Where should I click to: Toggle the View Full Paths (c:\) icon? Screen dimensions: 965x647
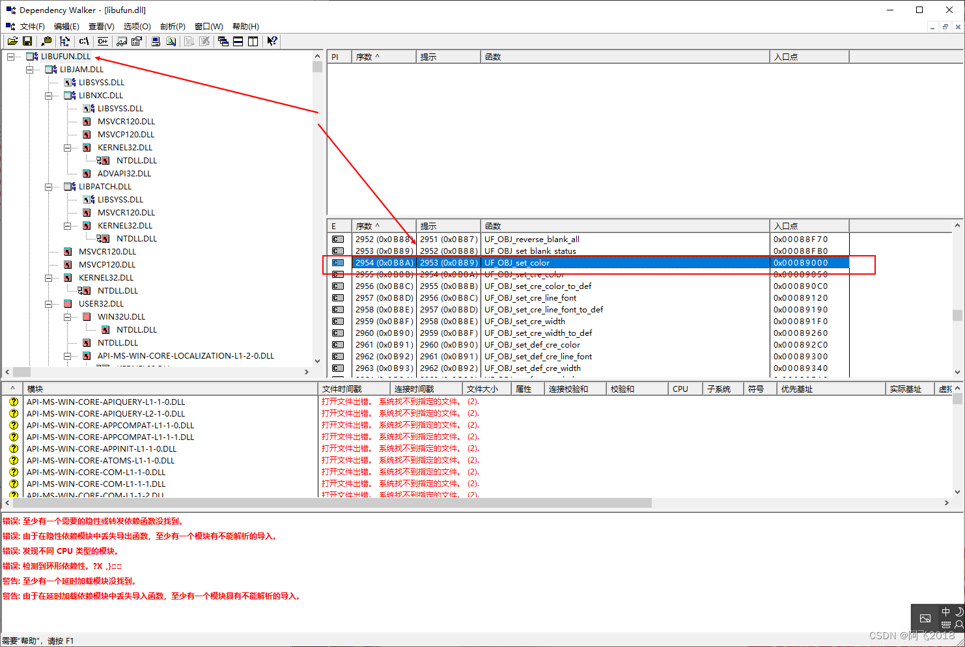[83, 41]
